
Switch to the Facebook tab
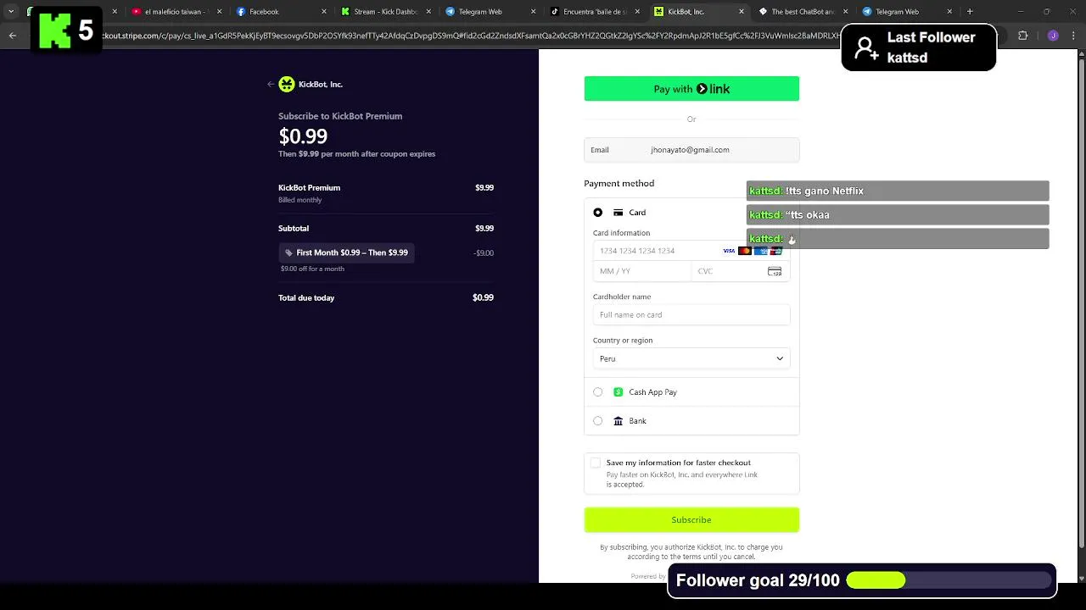coord(280,12)
